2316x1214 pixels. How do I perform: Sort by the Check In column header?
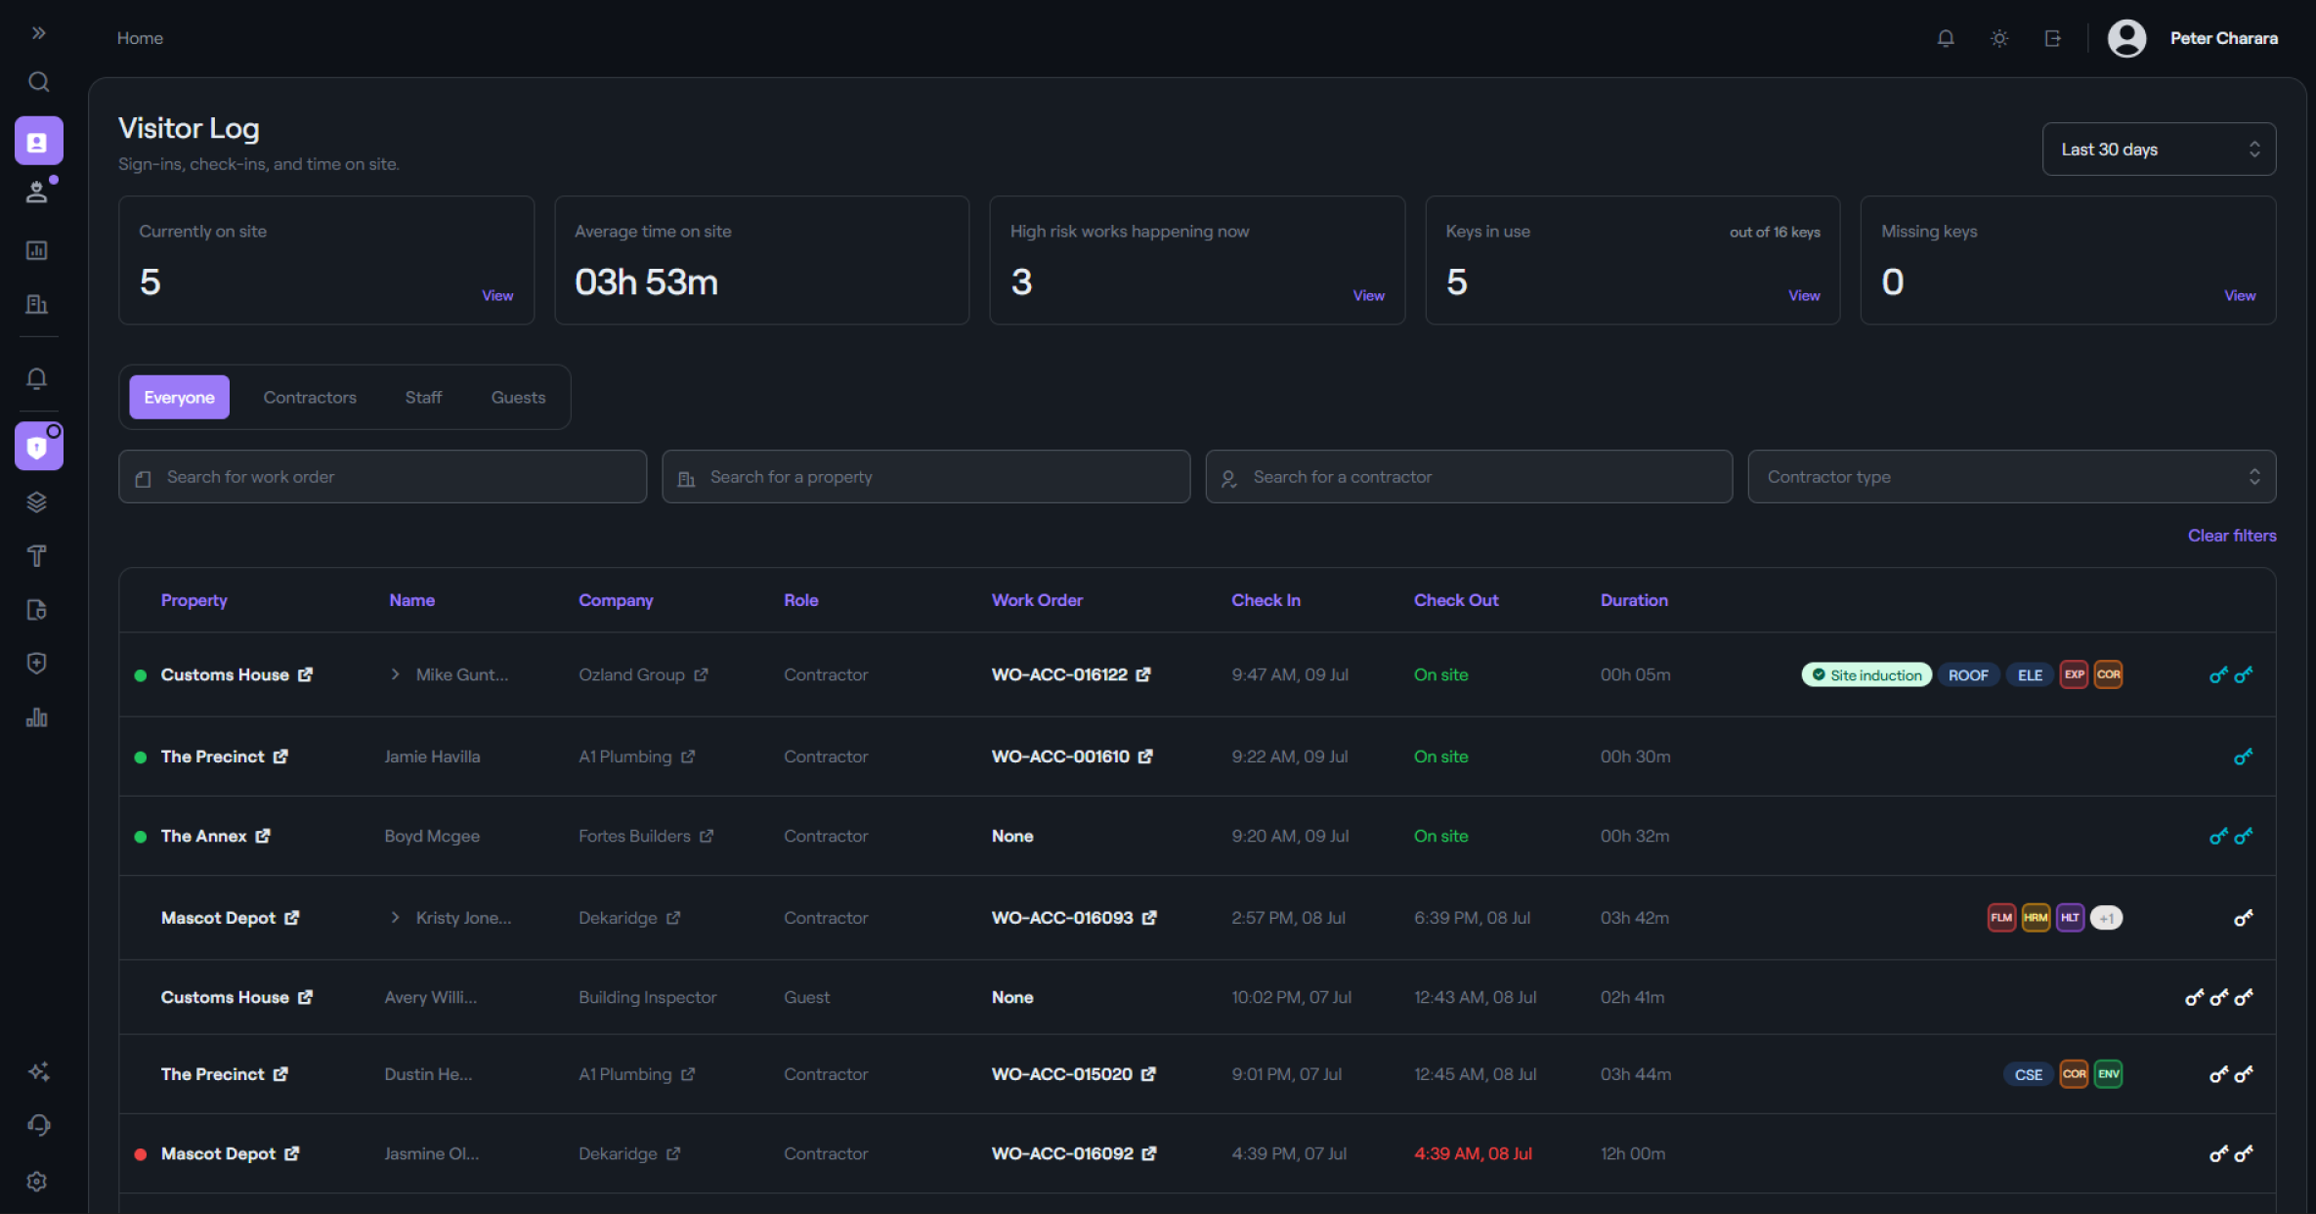click(1265, 600)
